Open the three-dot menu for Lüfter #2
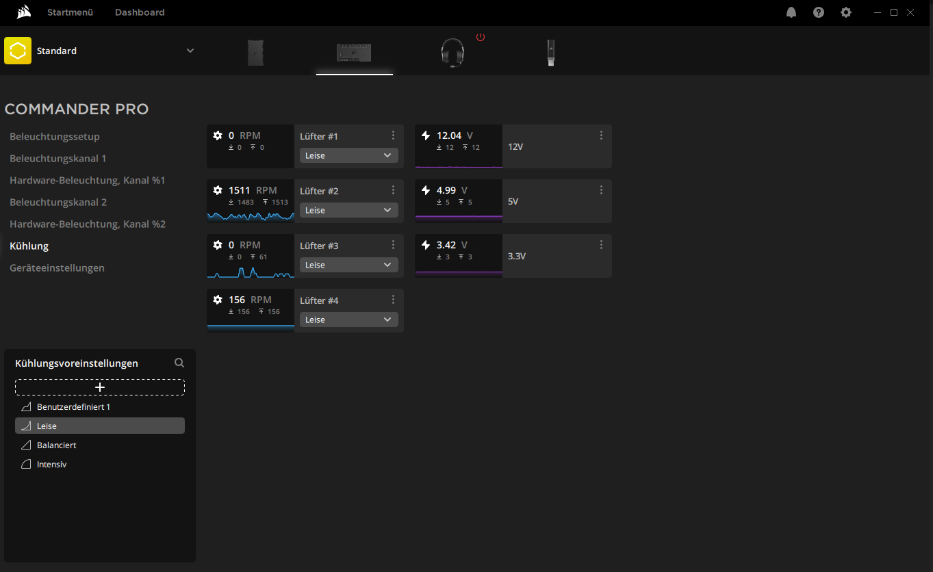The width and height of the screenshot is (933, 572). point(393,190)
